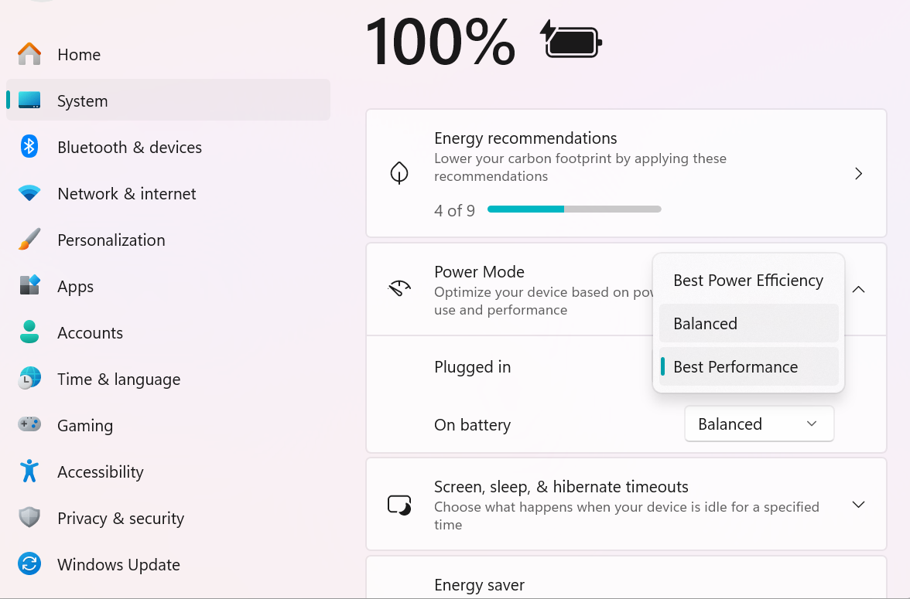Click the energy recommendations progress bar
Screen dimensions: 910x599
[574, 209]
